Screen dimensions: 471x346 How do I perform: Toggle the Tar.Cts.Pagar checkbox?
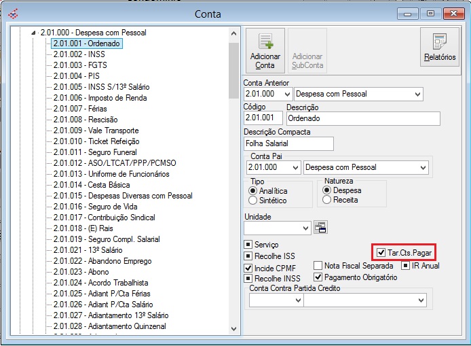(x=381, y=252)
